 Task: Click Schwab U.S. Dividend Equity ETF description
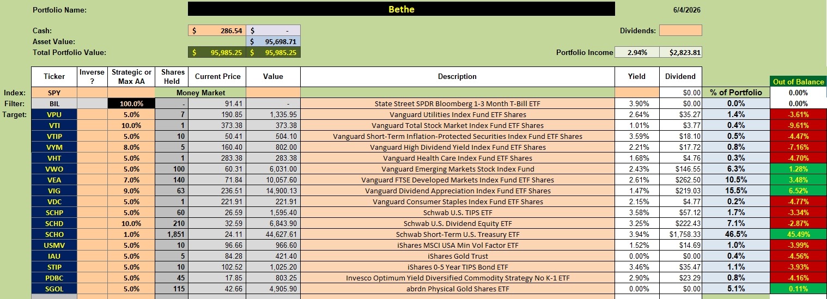458,223
